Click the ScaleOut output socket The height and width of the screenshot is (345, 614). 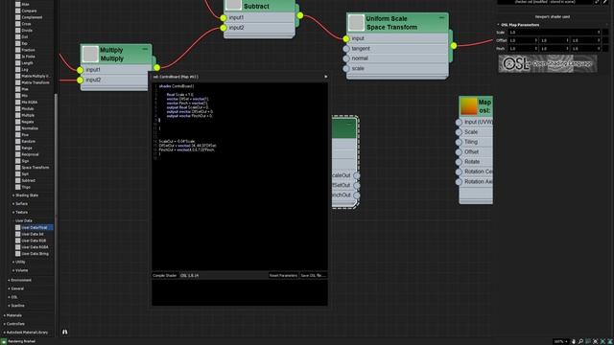pos(356,175)
